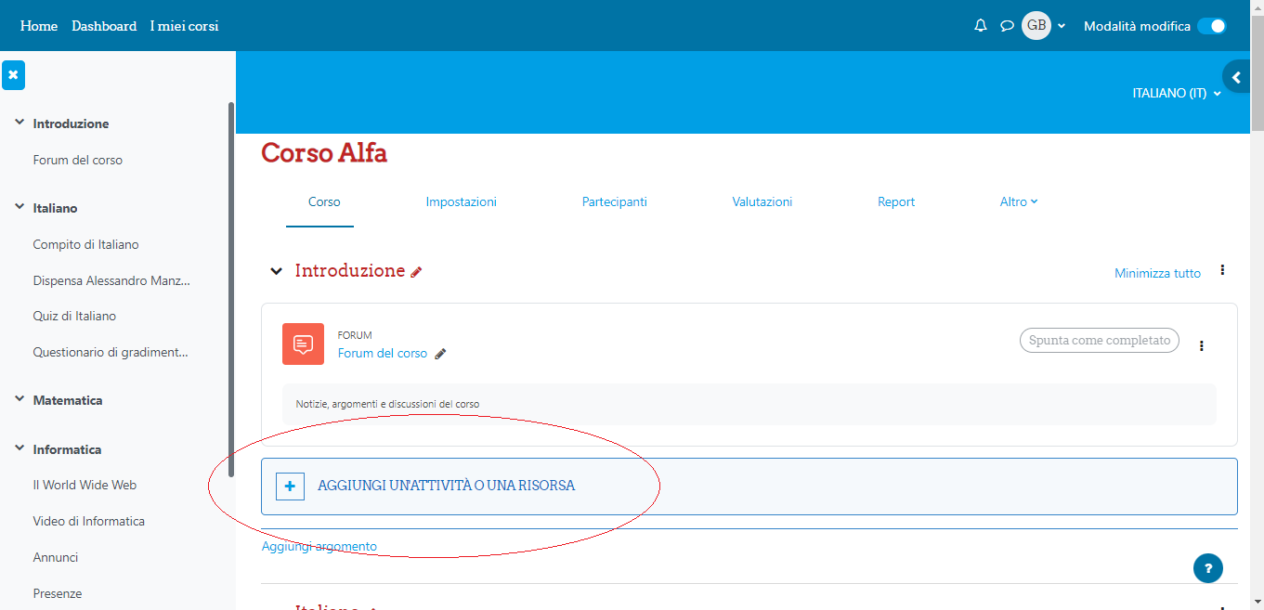Image resolution: width=1264 pixels, height=610 pixels.
Task: Turn off the Modalità modifica switch
Action: [x=1212, y=26]
